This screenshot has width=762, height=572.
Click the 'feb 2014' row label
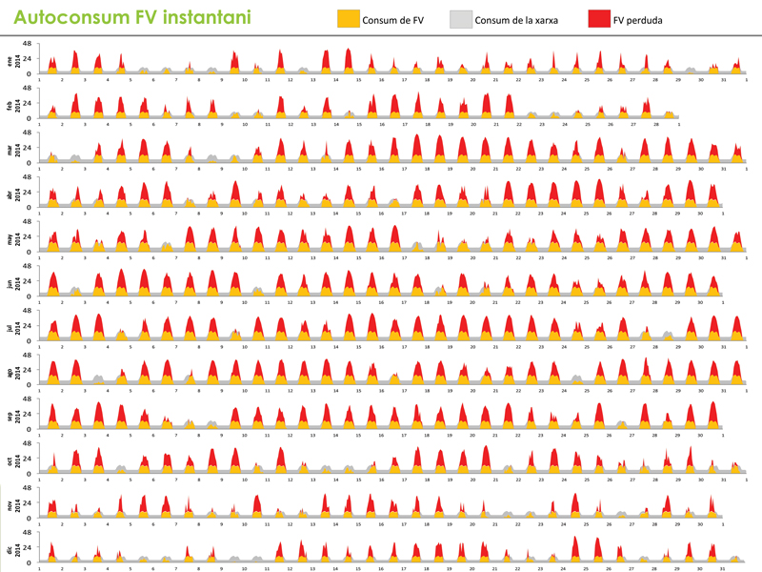tap(13, 105)
